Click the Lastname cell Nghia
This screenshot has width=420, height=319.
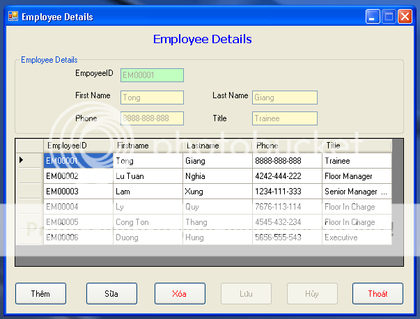[217, 176]
